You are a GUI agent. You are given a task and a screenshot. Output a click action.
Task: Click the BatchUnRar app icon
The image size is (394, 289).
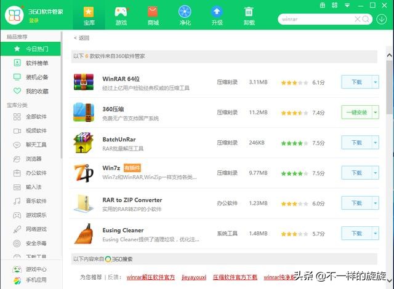pyautogui.click(x=83, y=143)
